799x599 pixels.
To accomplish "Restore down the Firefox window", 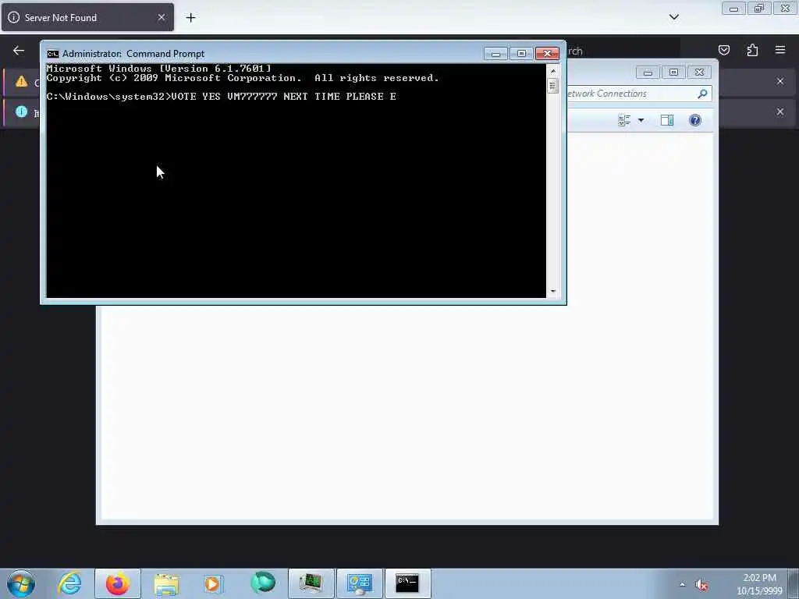I will pyautogui.click(x=759, y=9).
